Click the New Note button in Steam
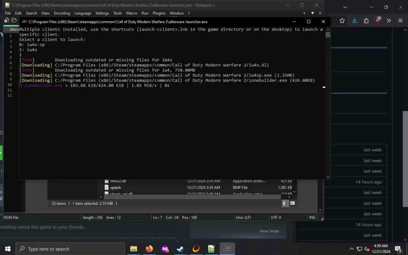The width and height of the screenshot is (408, 255). pyautogui.click(x=269, y=231)
